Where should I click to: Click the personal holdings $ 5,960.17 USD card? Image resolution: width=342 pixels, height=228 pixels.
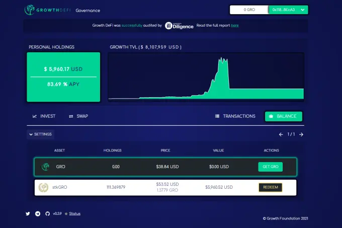[63, 77]
